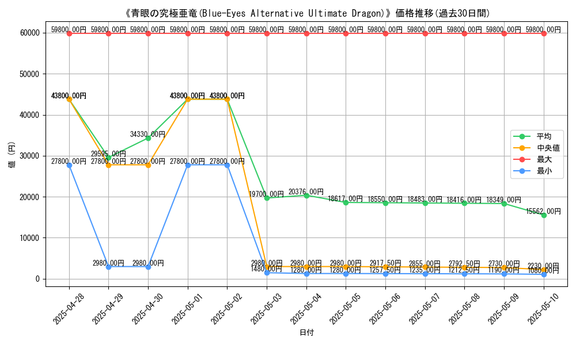Screen dimensions: 576x345
Task: Select the 最大 legend entry
Action: pyautogui.click(x=544, y=159)
